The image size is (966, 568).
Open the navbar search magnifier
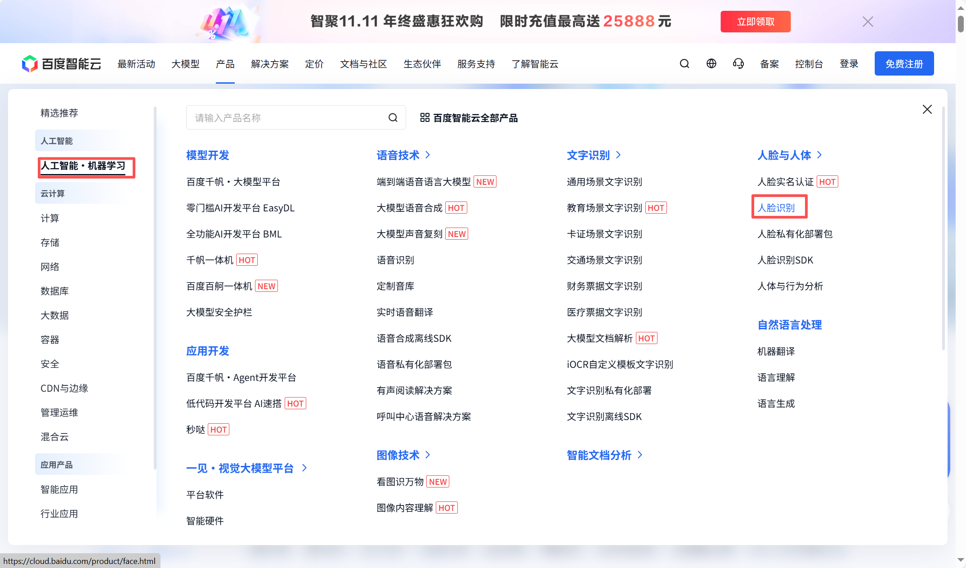coord(684,63)
